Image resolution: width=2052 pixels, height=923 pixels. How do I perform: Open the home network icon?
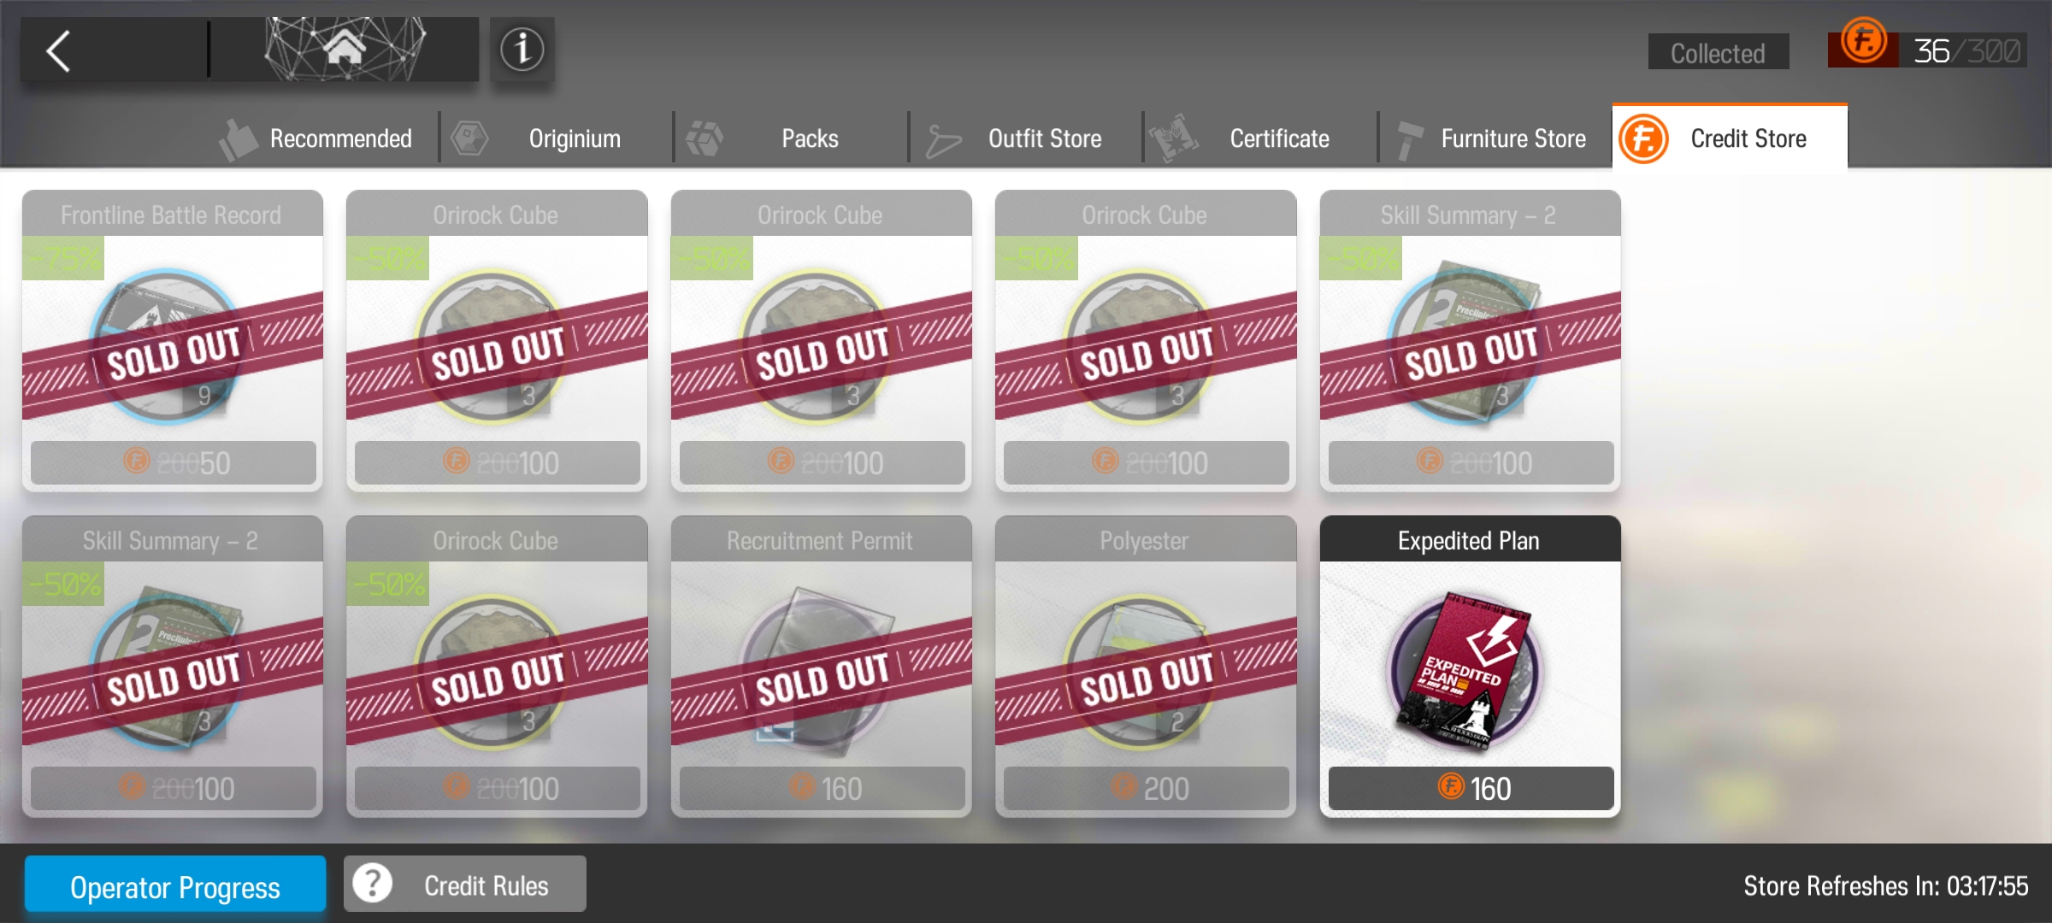click(345, 49)
